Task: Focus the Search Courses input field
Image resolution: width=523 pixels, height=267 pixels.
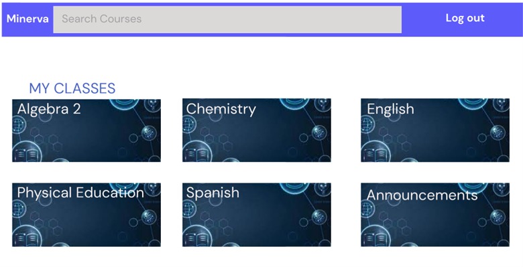Action: click(227, 19)
